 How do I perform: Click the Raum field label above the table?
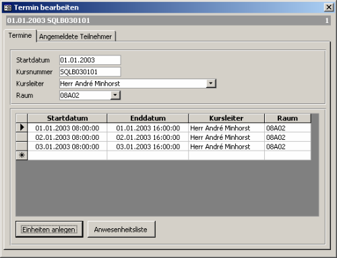click(24, 95)
